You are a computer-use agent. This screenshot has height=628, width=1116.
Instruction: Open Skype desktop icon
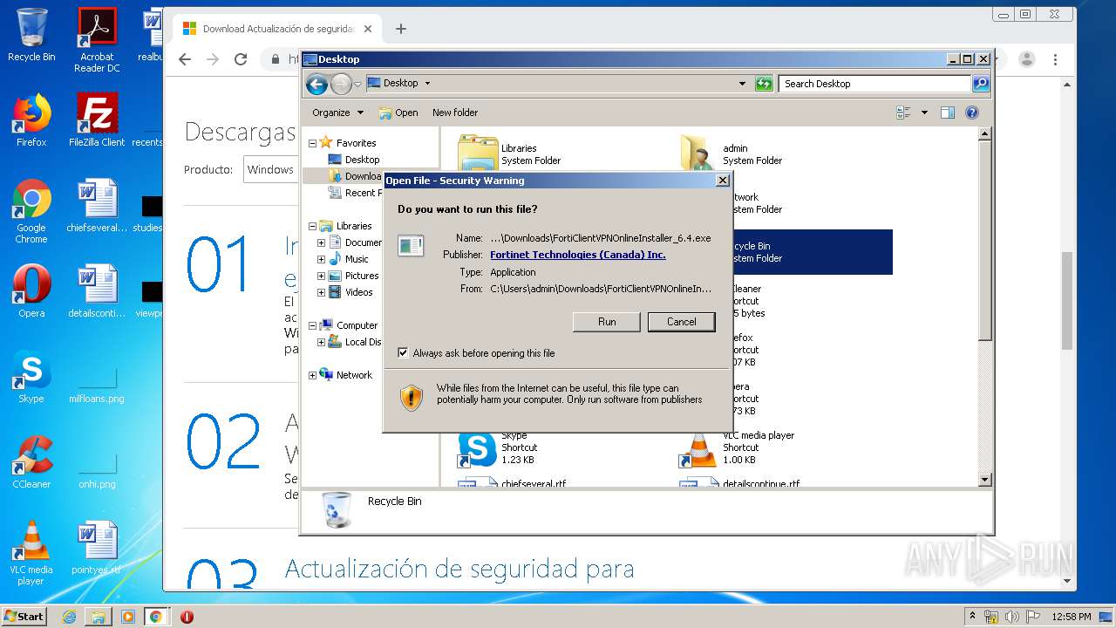click(31, 377)
